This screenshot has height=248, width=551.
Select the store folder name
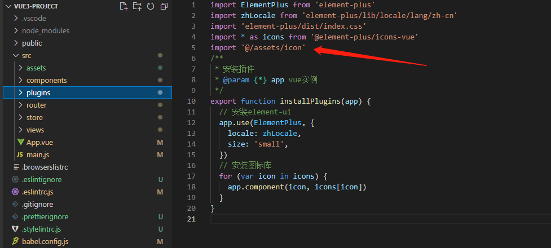[35, 117]
